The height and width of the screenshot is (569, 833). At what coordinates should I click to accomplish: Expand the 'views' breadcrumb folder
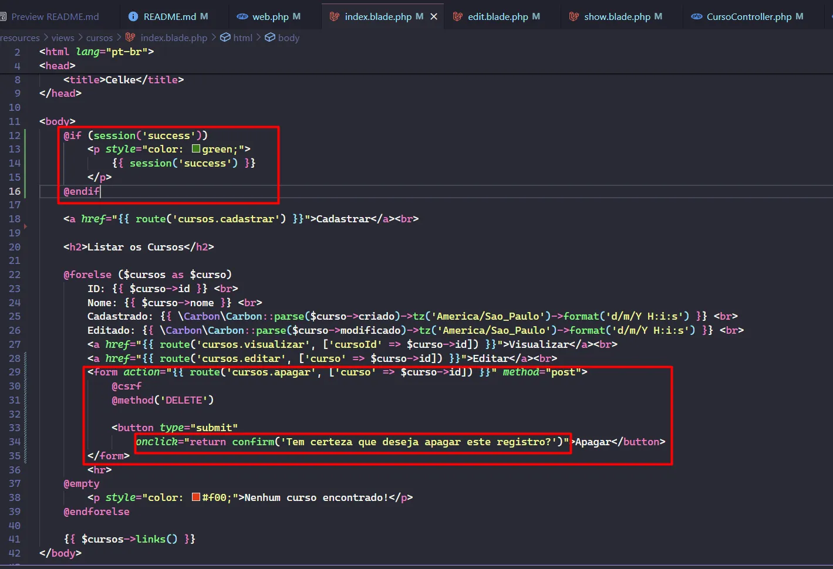(x=63, y=38)
